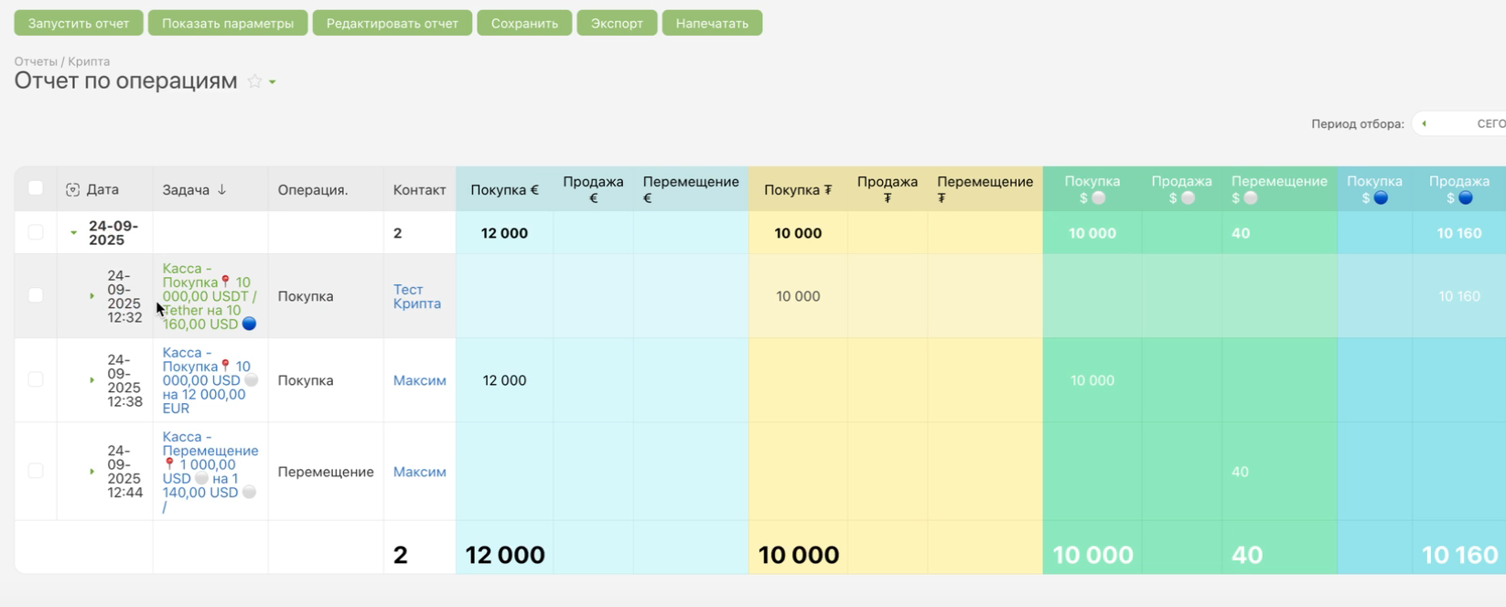1506x607 pixels.
Task: Click blue coin icon in Продажа $ header
Action: coord(1466,197)
